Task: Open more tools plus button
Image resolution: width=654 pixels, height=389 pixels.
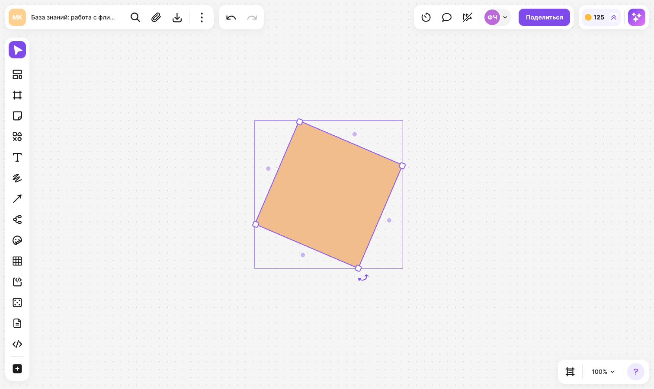Action: click(17, 369)
